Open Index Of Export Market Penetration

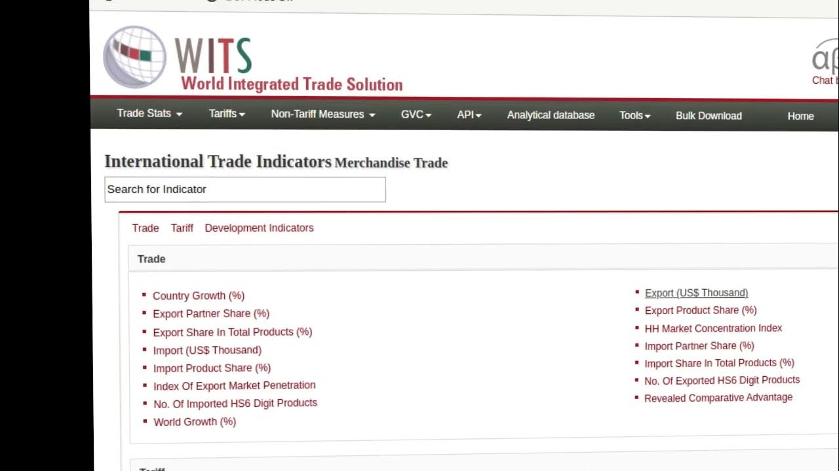[234, 386]
